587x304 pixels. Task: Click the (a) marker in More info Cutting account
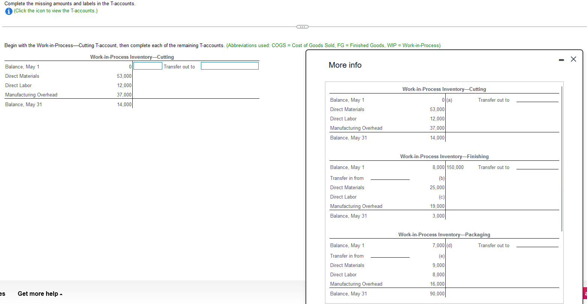tap(449, 100)
